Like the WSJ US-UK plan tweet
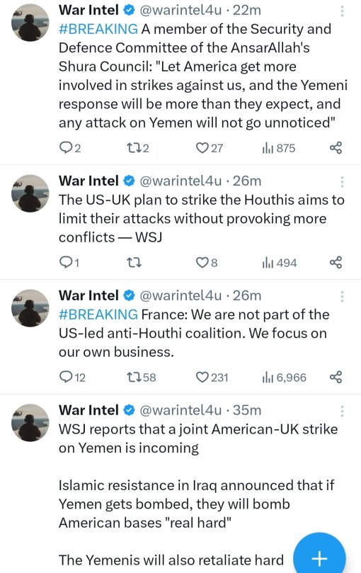Viewport: 361px width, 573px height. click(x=207, y=262)
